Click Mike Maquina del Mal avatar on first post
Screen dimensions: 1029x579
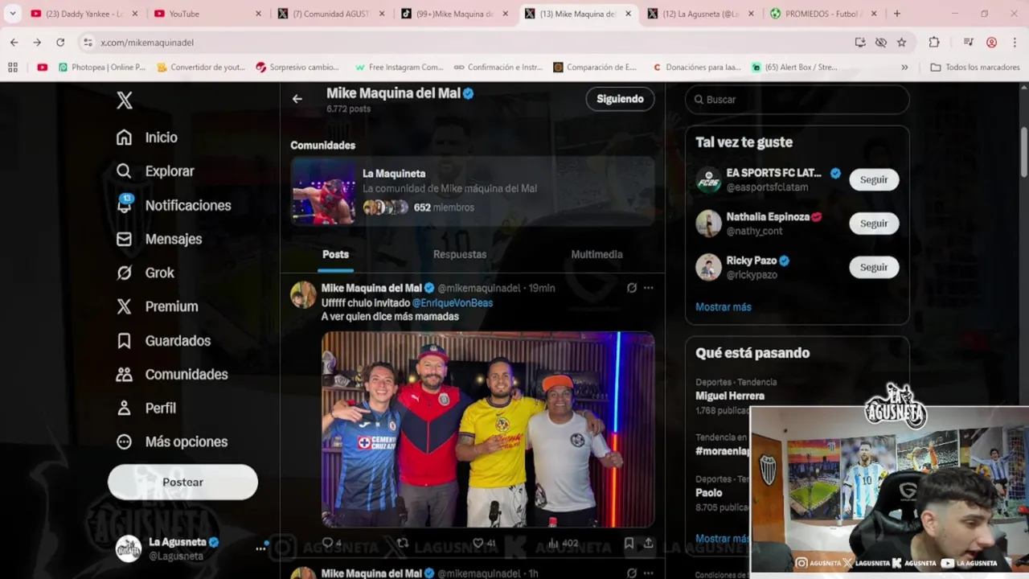click(x=303, y=295)
